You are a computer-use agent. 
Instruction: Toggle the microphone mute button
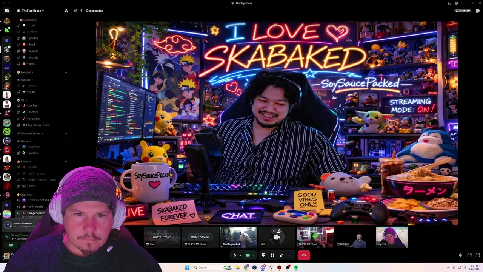point(235,255)
